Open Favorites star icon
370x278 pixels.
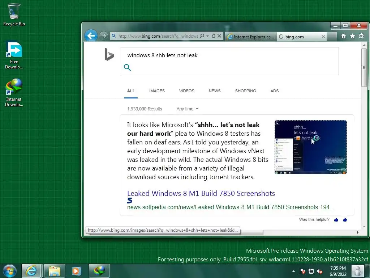pyautogui.click(x=352, y=36)
